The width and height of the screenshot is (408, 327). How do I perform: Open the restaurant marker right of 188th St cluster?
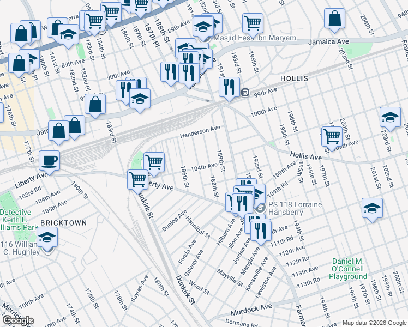click(x=189, y=74)
